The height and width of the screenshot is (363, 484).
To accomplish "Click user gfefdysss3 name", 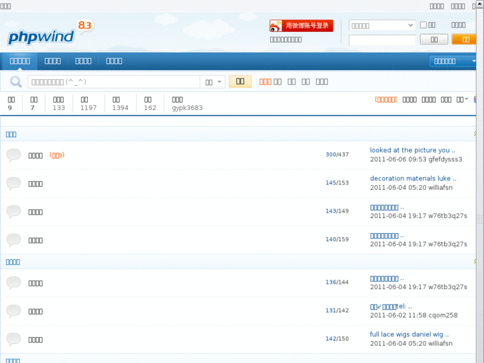I will [445, 159].
